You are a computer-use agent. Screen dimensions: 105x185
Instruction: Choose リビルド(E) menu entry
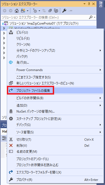pos(55,39)
